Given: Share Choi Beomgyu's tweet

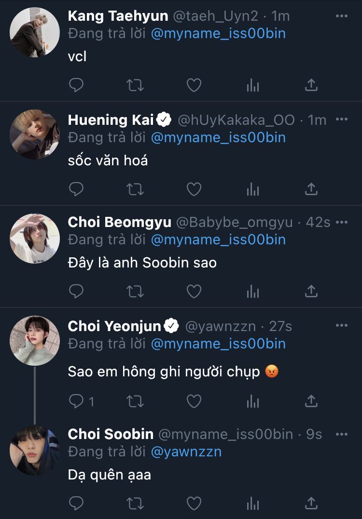Looking at the screenshot, I should click(312, 291).
